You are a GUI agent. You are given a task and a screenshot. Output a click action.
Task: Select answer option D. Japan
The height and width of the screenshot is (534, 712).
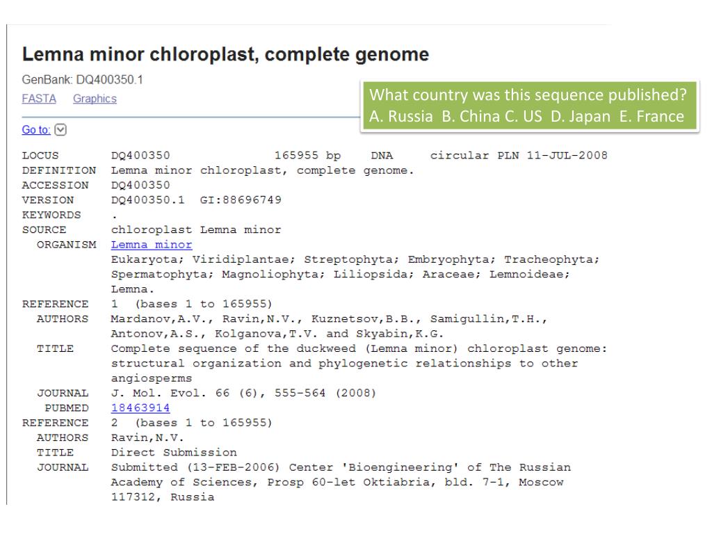tap(581, 117)
